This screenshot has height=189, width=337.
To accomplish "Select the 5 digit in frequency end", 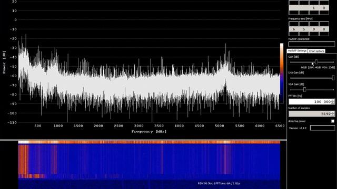I will tap(304, 29).
